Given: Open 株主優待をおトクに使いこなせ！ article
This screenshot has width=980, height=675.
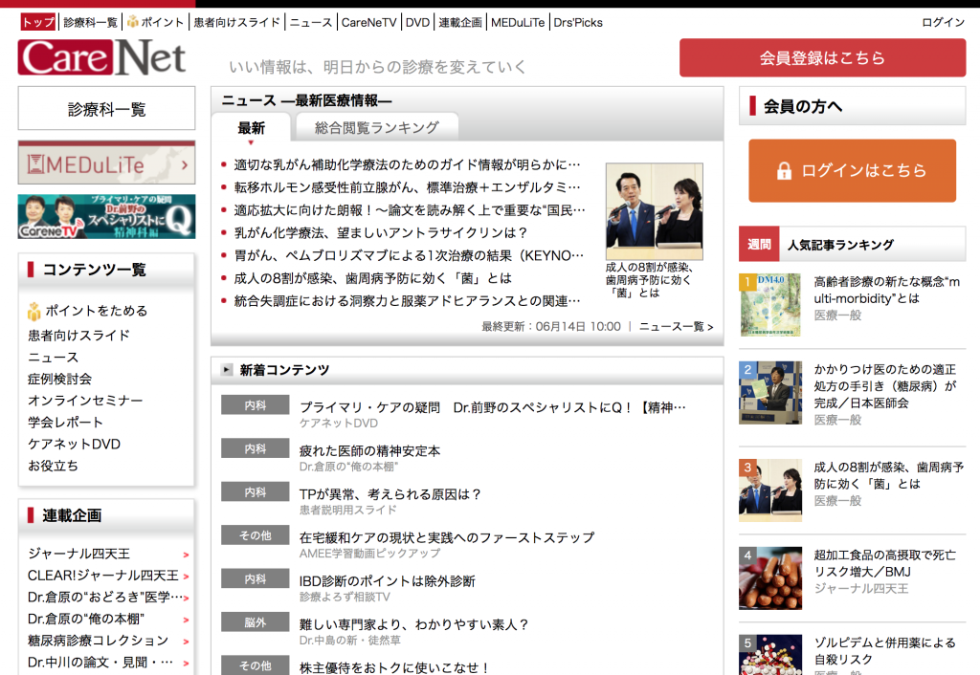Looking at the screenshot, I should click(x=393, y=667).
